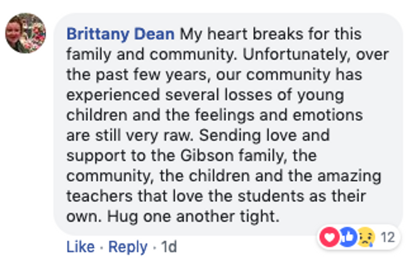Click the red heart reaction icon
413x262 pixels.
point(329,238)
